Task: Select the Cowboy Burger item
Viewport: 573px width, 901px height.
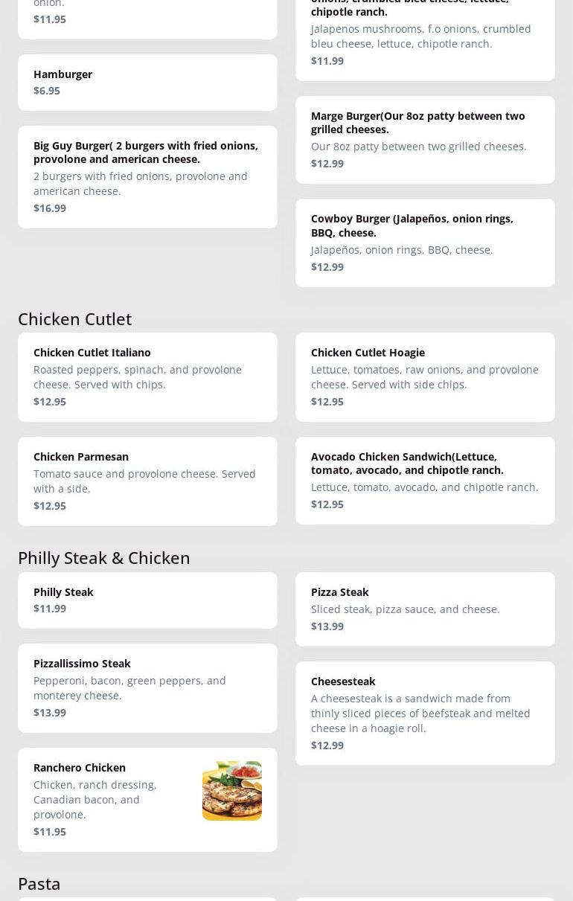Action: coord(425,242)
